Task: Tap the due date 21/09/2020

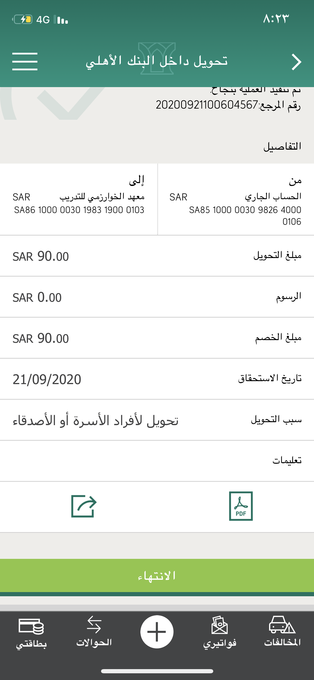Action: point(47,379)
